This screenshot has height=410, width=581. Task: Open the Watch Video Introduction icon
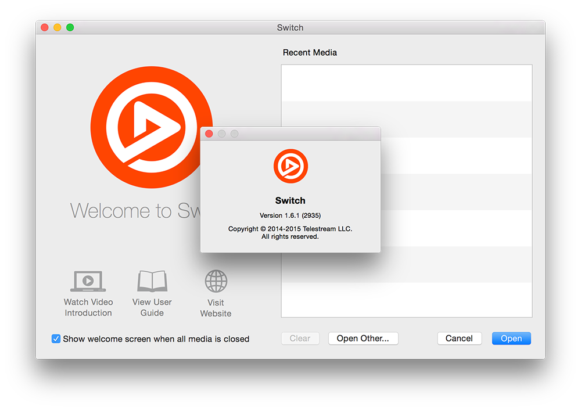coord(88,280)
